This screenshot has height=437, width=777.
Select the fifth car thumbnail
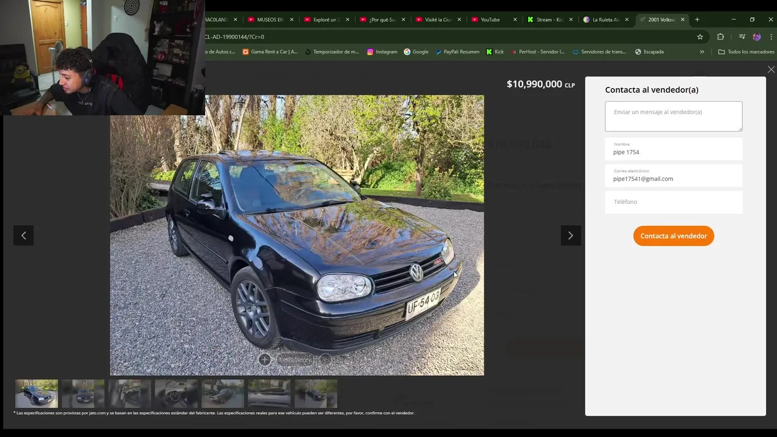223,393
